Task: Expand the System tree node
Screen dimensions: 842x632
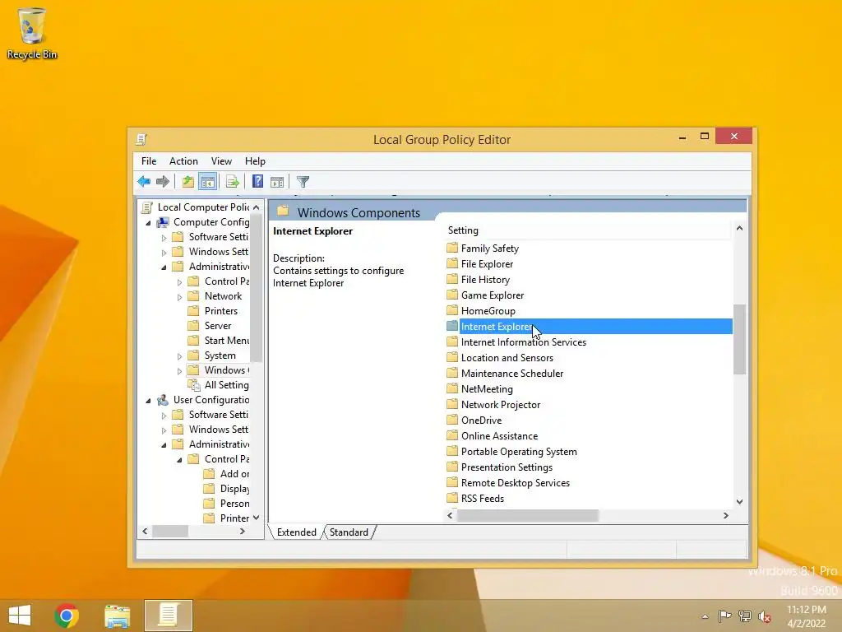Action: point(179,355)
